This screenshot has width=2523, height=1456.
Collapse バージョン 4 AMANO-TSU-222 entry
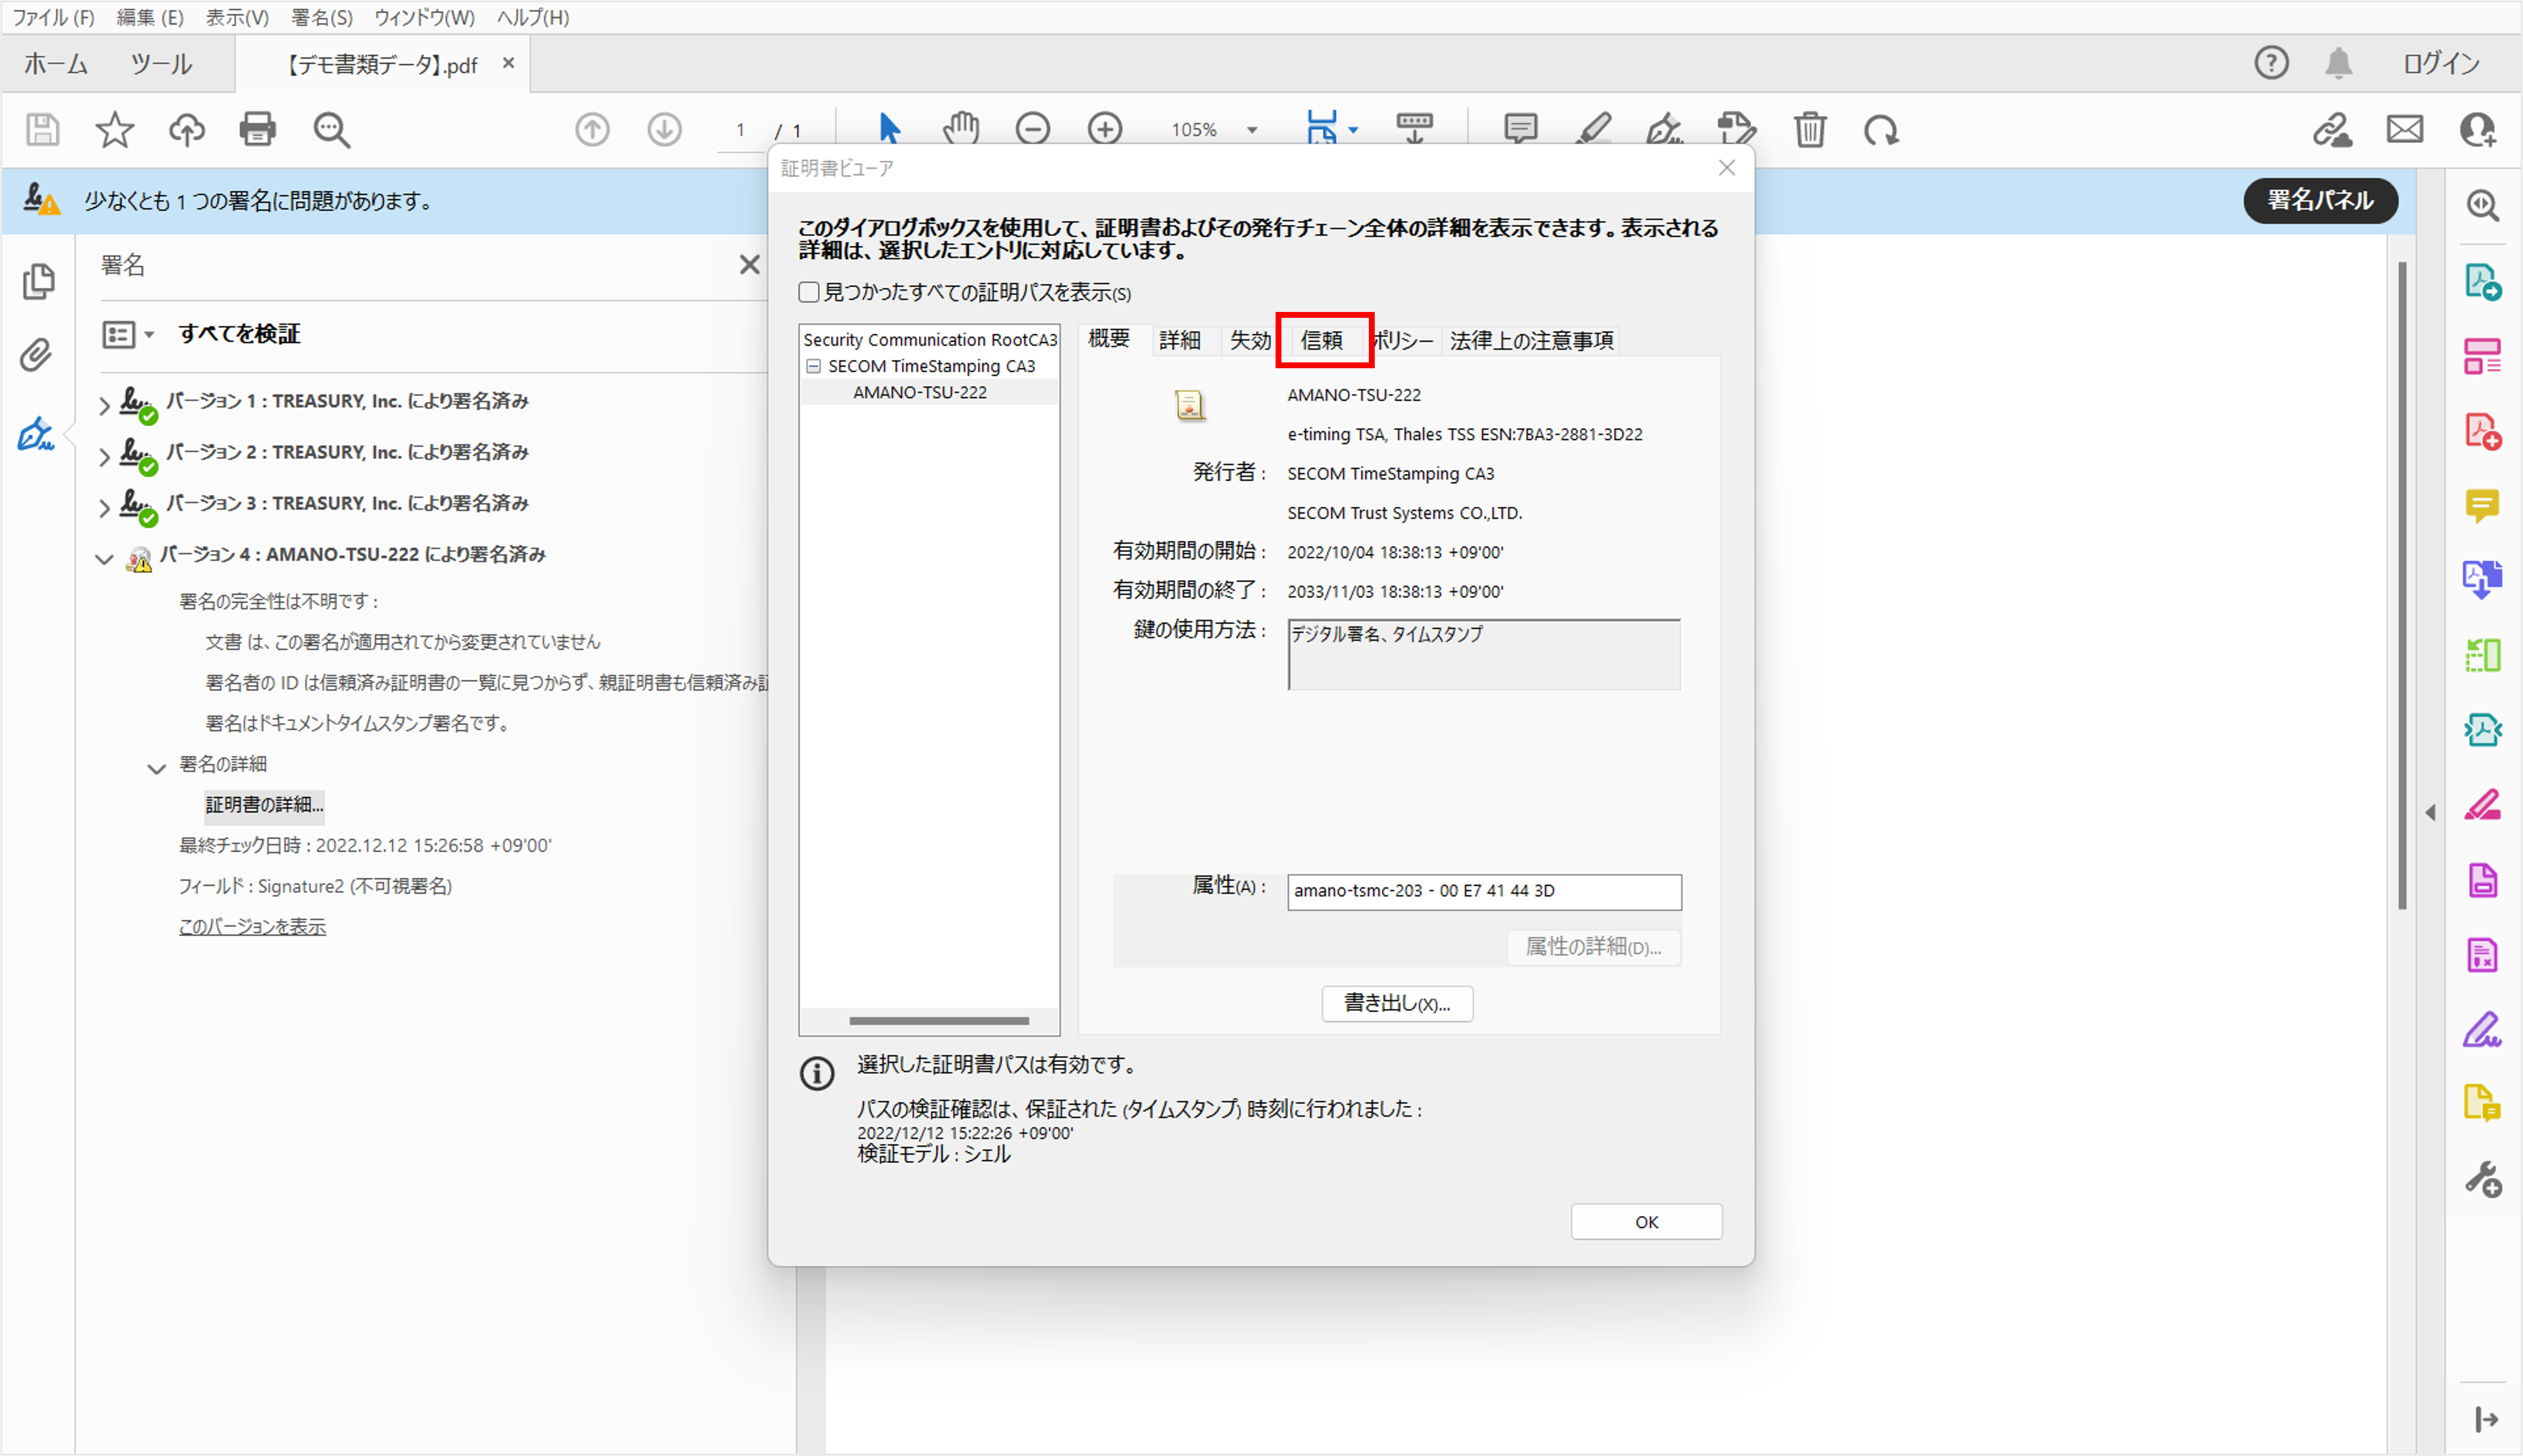(104, 558)
